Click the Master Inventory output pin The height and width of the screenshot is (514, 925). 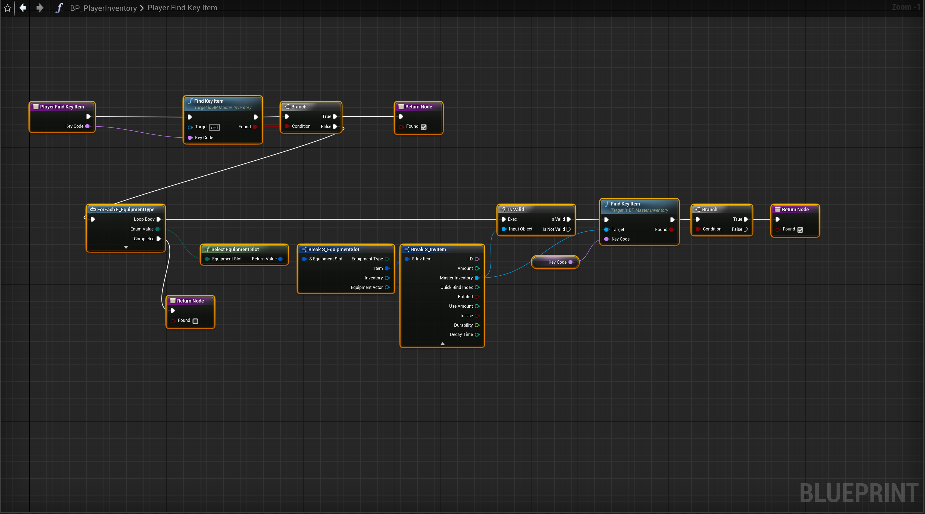pyautogui.click(x=477, y=278)
